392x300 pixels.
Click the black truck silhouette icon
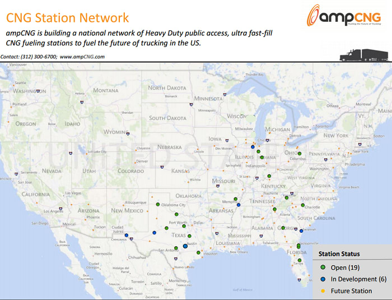point(364,55)
